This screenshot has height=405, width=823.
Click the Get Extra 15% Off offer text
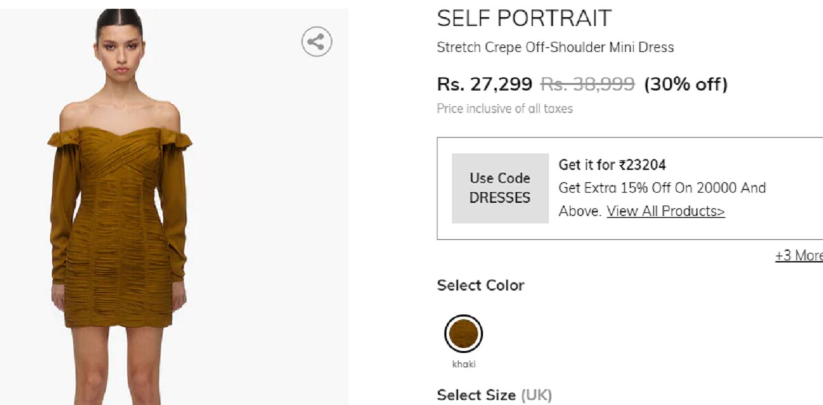pyautogui.click(x=662, y=188)
